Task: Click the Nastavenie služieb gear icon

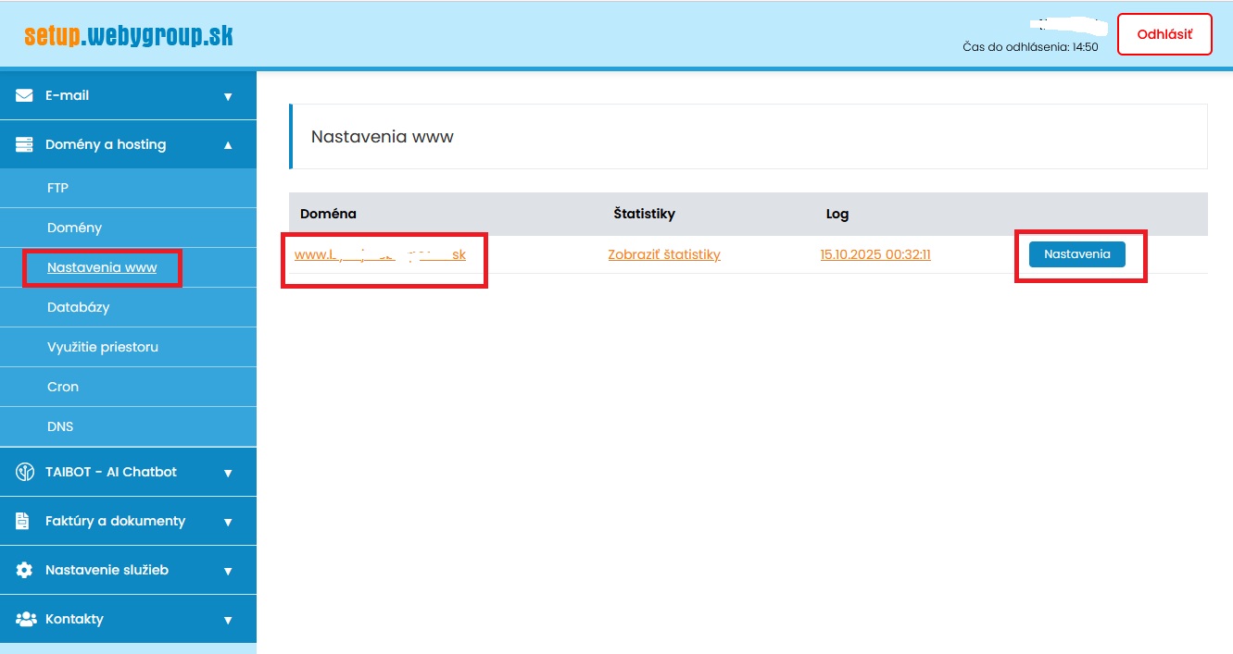Action: 24,570
